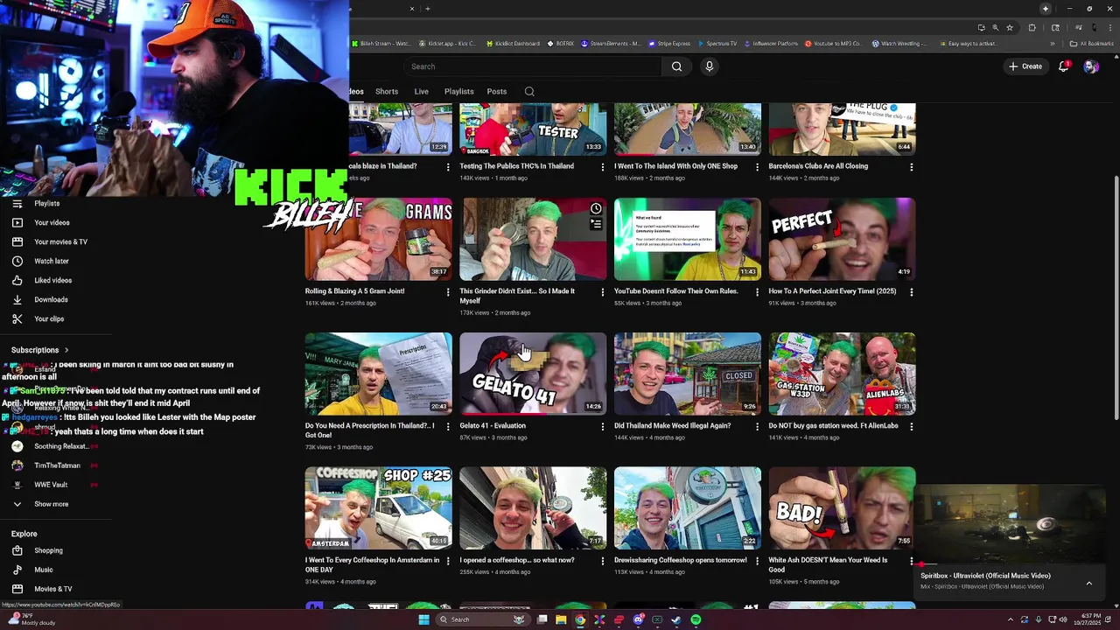This screenshot has width=1120, height=630.
Task: Open the browser extensions puzzle icon
Action: tap(1032, 27)
